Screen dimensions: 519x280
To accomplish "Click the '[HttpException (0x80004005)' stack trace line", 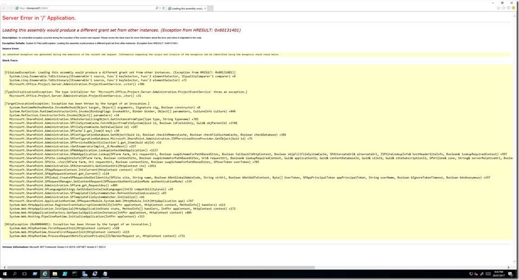I will click(78, 224).
